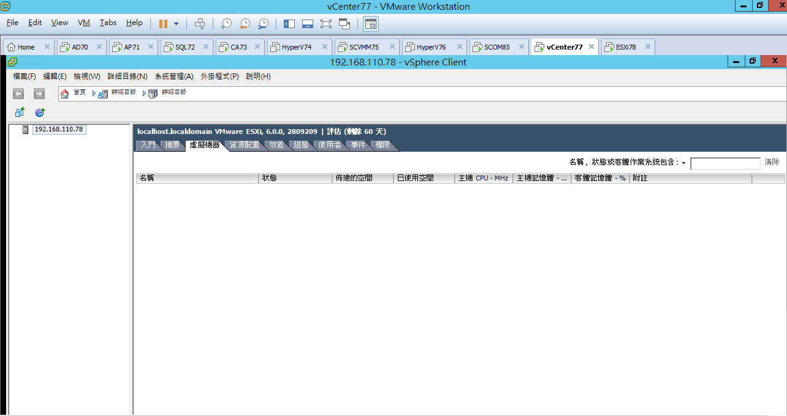Go to home via house icon
The height and width of the screenshot is (416, 787).
[65, 93]
